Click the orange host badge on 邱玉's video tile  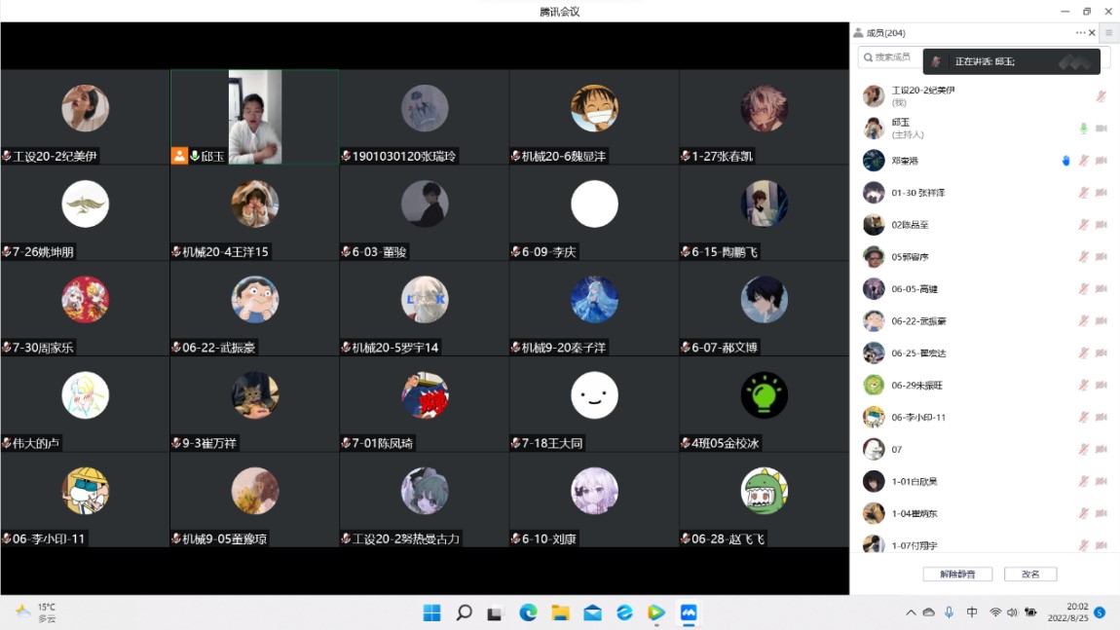[x=179, y=156]
